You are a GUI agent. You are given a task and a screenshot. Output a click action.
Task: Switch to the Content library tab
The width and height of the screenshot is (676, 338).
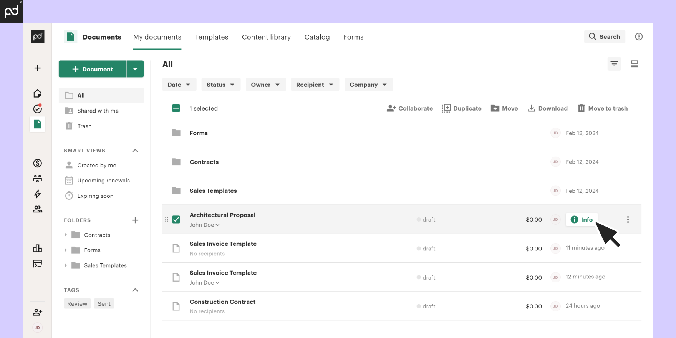click(266, 37)
